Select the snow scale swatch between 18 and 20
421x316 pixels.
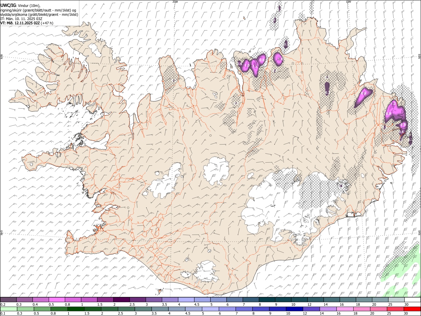point(364,300)
